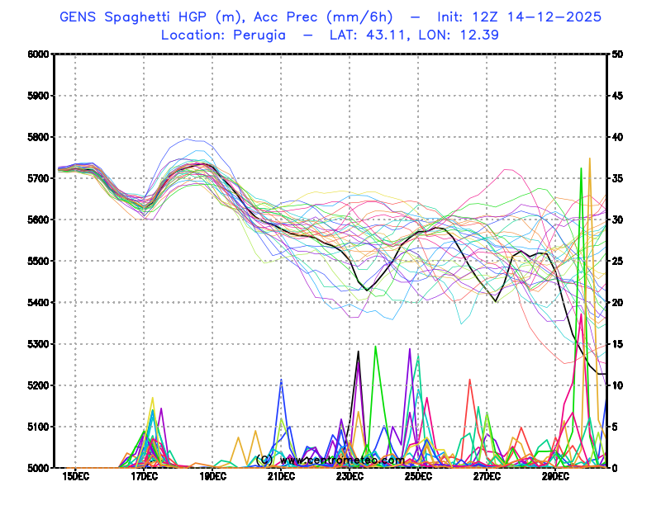Select the 17DEC date label
Image resolution: width=661 pixels, height=510 pixels.
tap(144, 477)
